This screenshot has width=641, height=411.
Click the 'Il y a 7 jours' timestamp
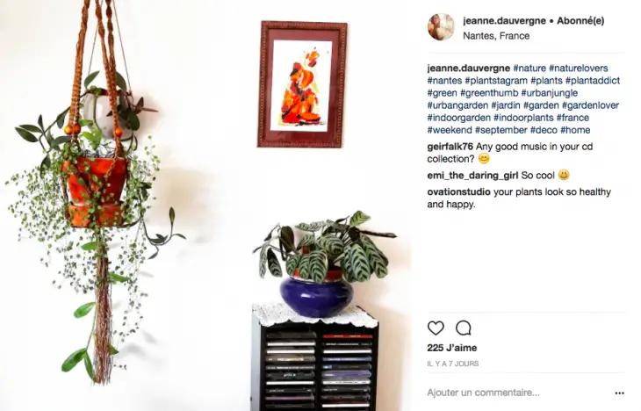[x=453, y=364]
